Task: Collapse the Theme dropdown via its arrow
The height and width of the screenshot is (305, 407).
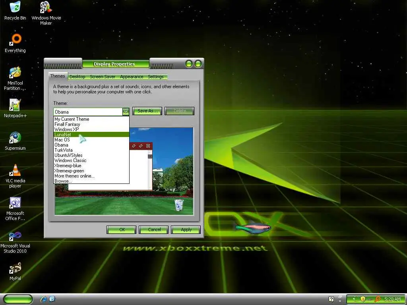Action: (x=126, y=112)
